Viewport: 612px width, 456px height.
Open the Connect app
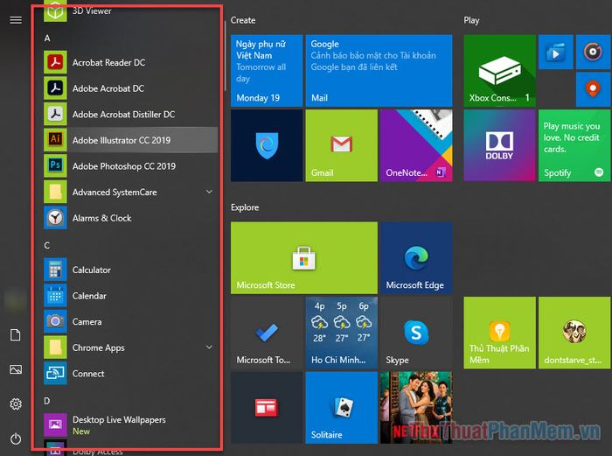click(131, 373)
